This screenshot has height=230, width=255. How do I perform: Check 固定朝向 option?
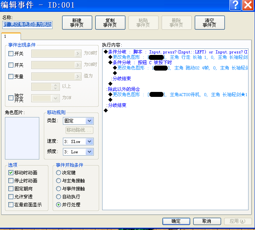pyautogui.click(x=11, y=188)
